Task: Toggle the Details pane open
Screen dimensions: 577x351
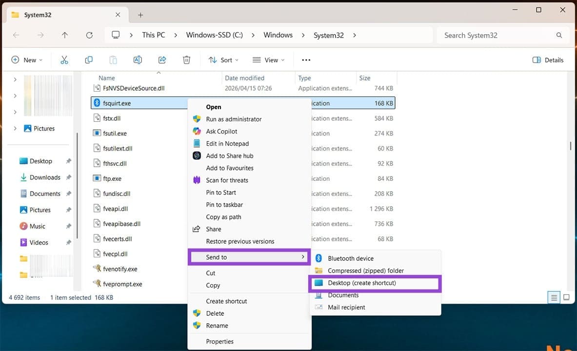Action: [547, 59]
